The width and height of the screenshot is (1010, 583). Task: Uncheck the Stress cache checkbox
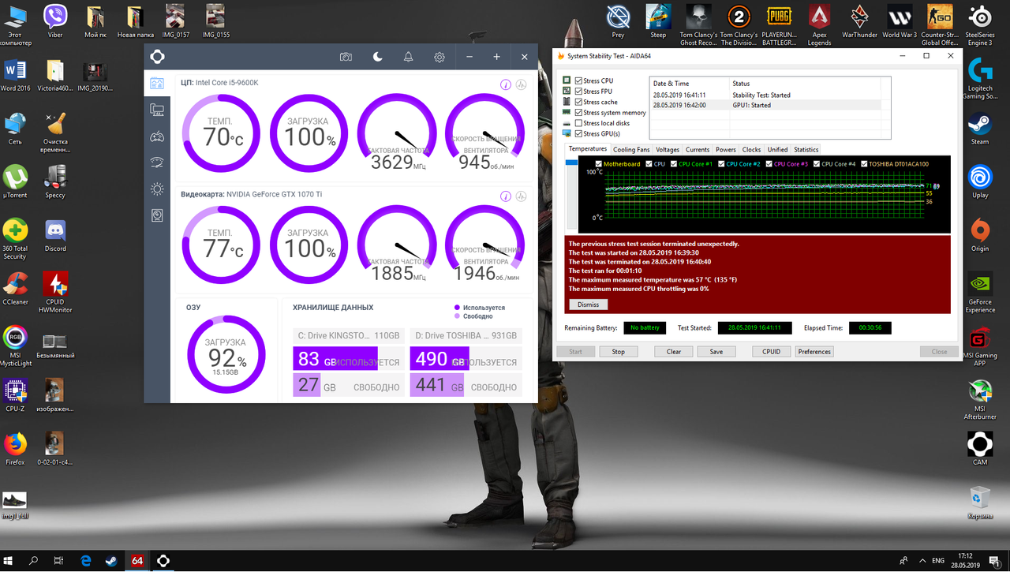coord(579,102)
